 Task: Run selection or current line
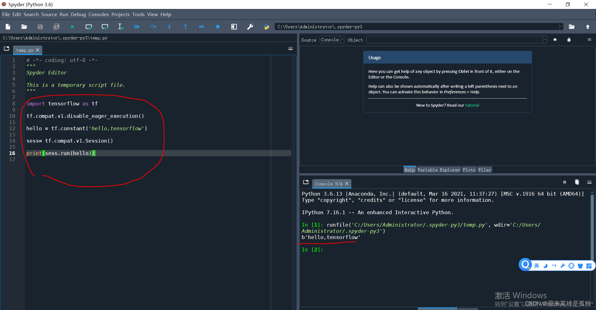pos(121,27)
